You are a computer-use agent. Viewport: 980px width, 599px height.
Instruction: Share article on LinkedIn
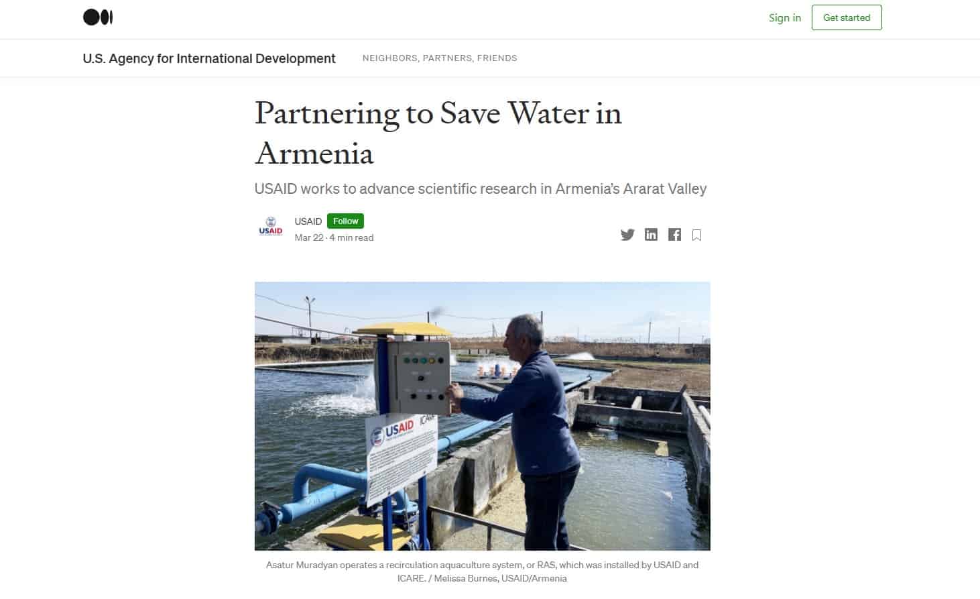(x=651, y=234)
